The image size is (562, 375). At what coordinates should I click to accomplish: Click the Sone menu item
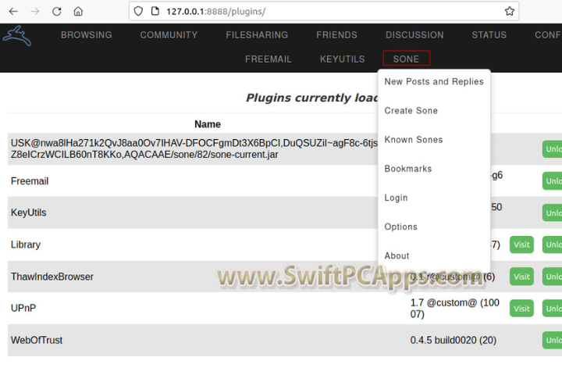407,59
